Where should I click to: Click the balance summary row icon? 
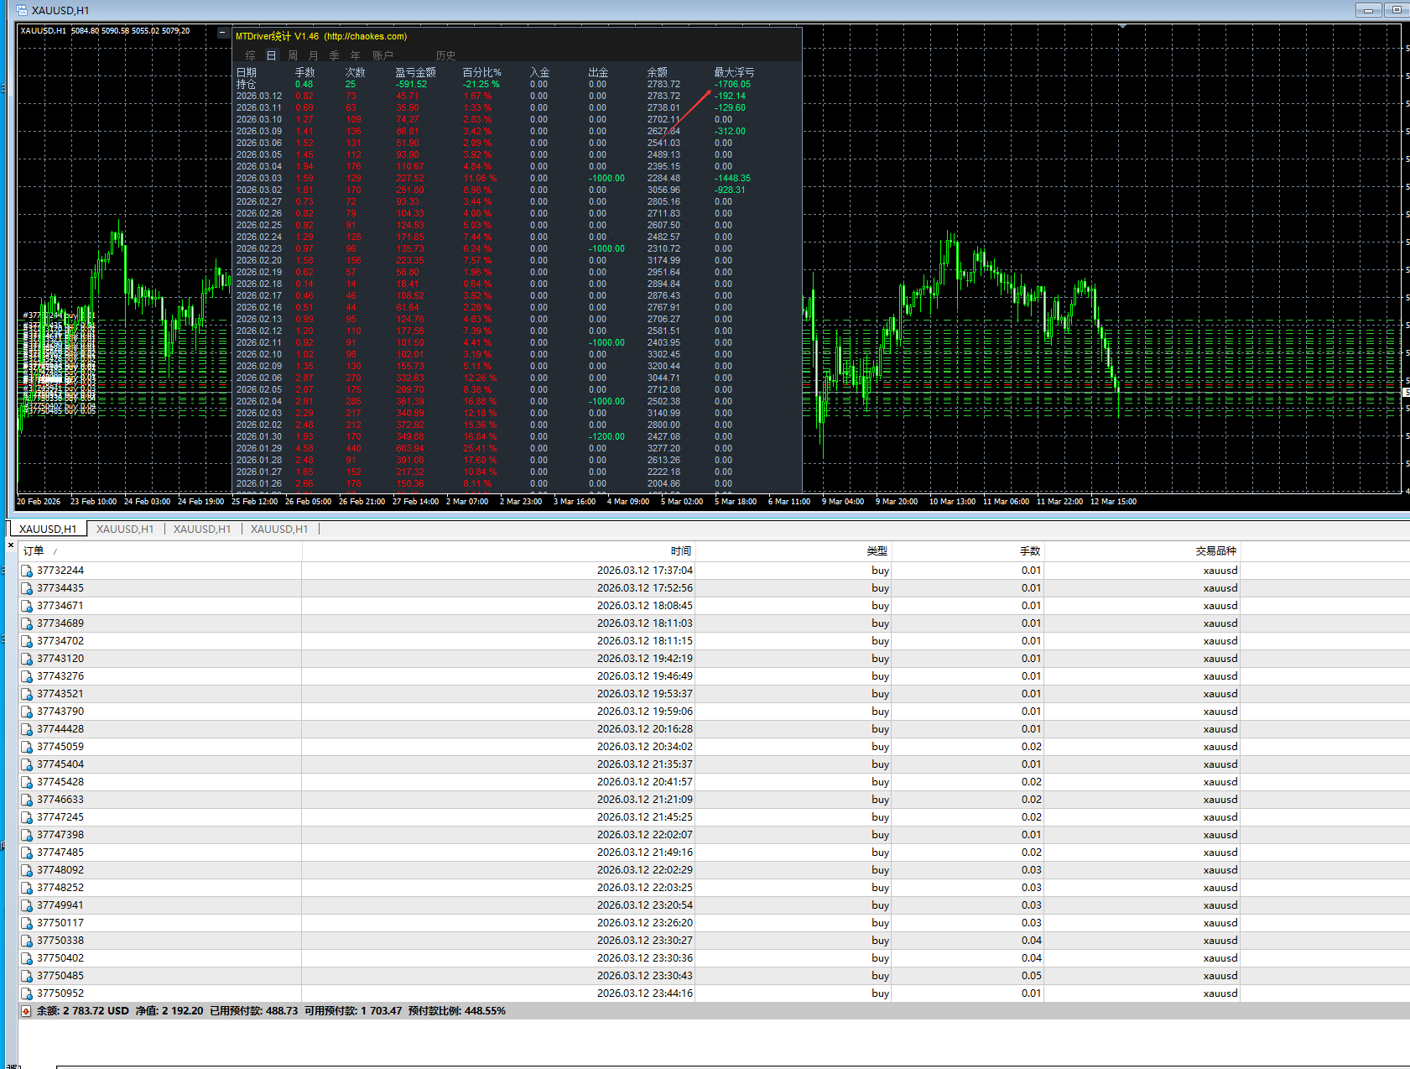tap(26, 1011)
